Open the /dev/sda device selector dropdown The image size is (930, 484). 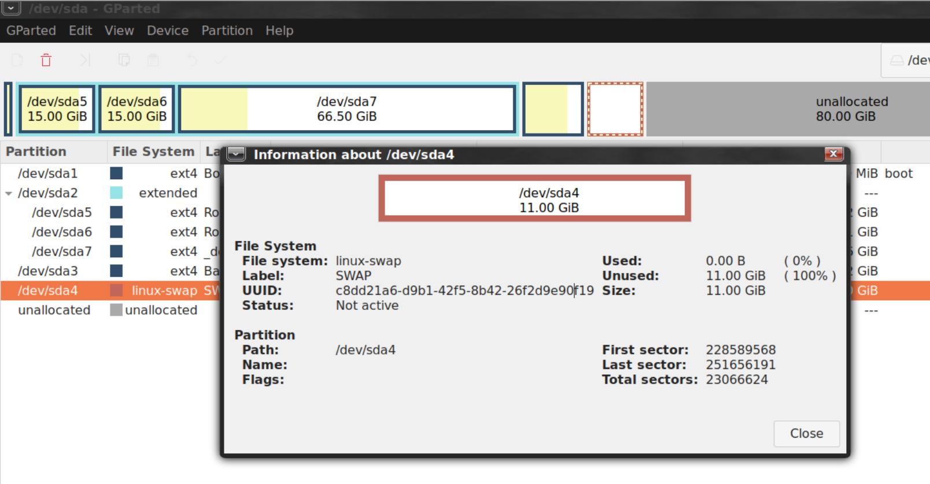click(908, 60)
